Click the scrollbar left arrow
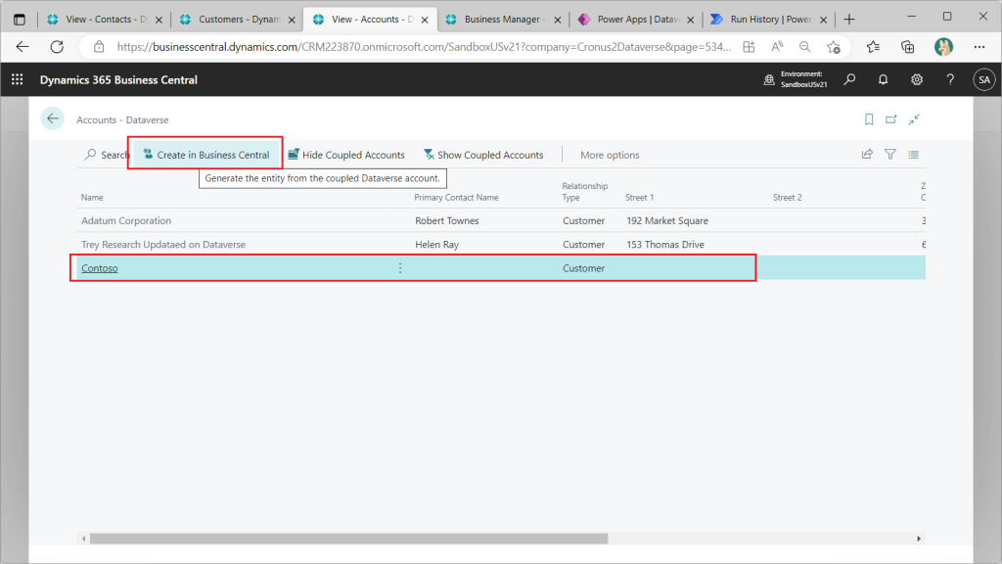 (84, 539)
